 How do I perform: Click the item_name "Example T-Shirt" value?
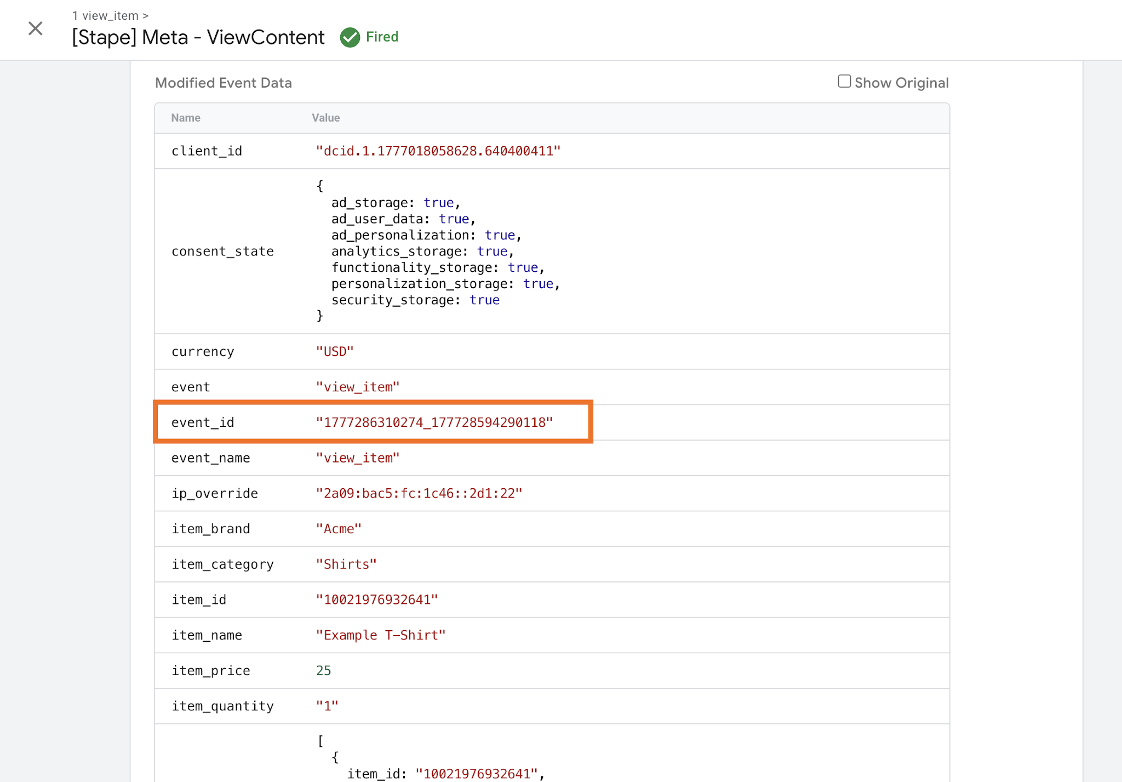[x=381, y=635]
